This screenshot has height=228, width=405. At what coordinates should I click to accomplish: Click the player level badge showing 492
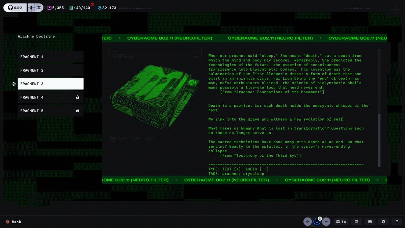[x=15, y=7]
